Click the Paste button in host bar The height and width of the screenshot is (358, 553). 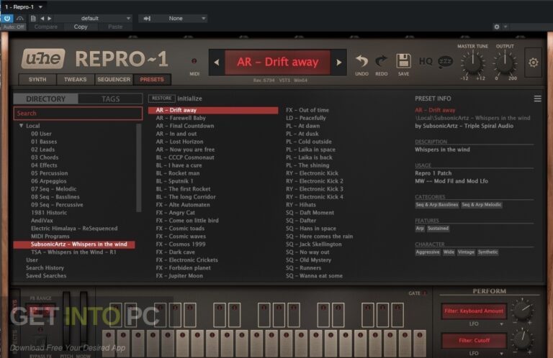pos(115,27)
